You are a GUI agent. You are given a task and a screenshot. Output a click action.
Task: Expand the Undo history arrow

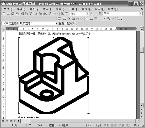(58, 14)
